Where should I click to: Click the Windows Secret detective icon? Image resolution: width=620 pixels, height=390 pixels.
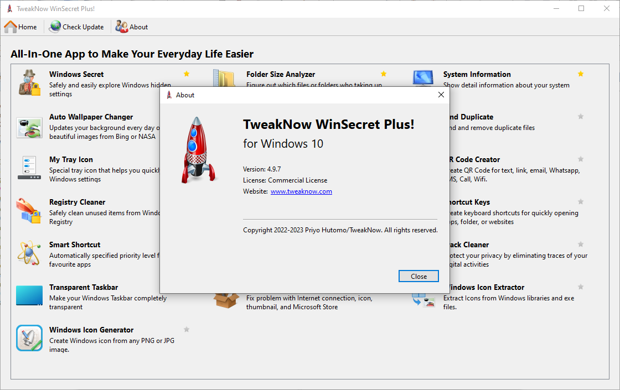click(x=29, y=82)
